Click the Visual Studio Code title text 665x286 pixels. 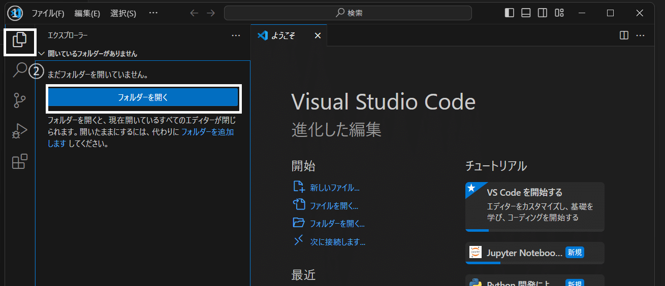[384, 102]
